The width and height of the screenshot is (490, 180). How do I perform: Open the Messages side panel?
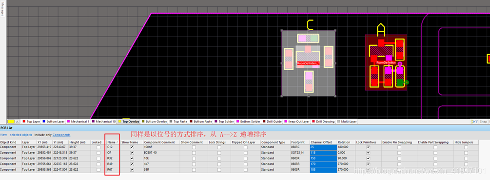2,9
